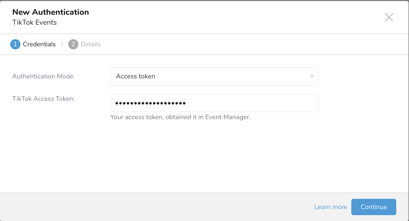Click the Authentication Mode label

pos(43,76)
